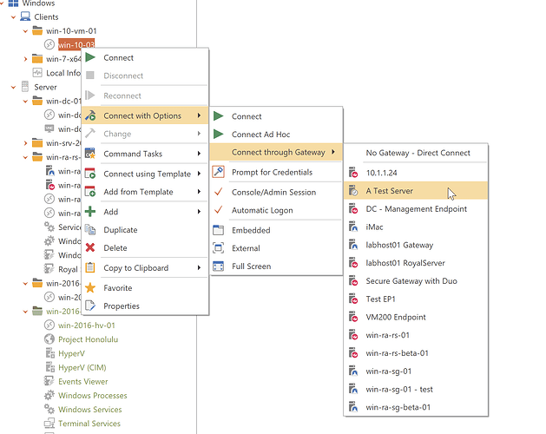Click the green Connect play icon

click(x=90, y=57)
